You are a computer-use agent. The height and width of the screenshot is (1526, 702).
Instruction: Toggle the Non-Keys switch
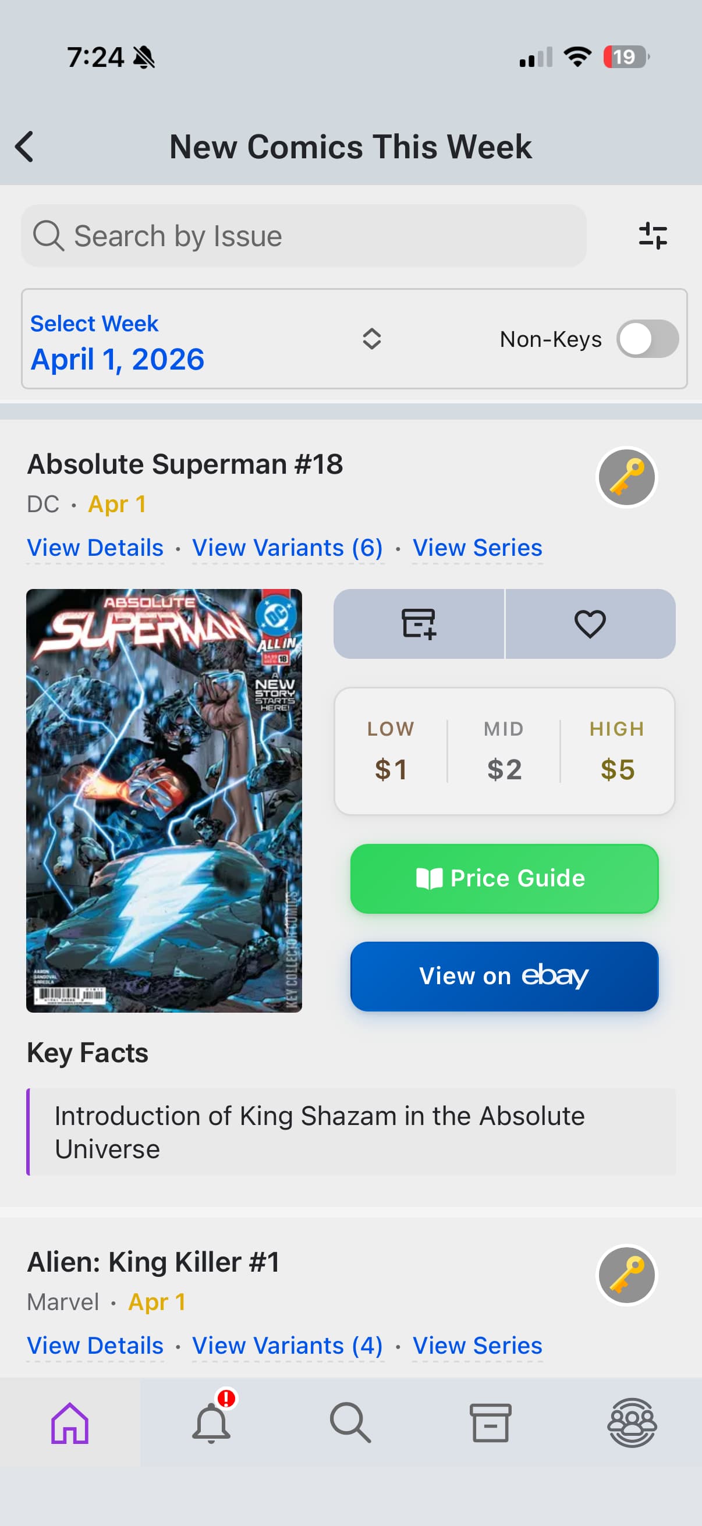pos(647,339)
